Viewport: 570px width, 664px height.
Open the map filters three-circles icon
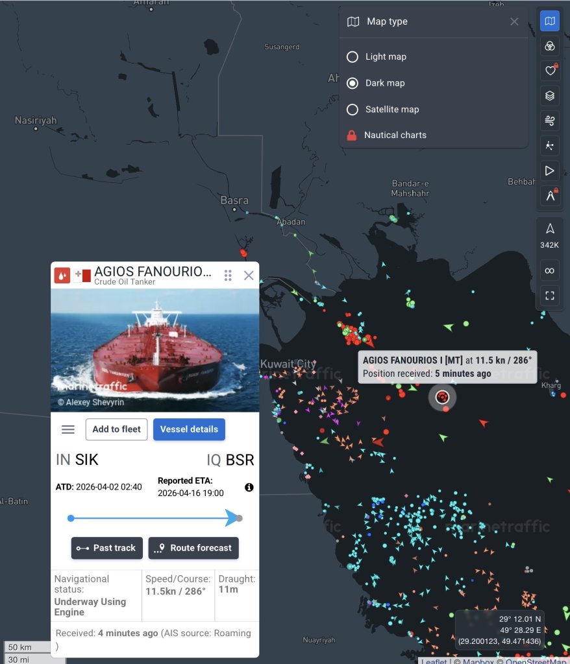[x=550, y=46]
